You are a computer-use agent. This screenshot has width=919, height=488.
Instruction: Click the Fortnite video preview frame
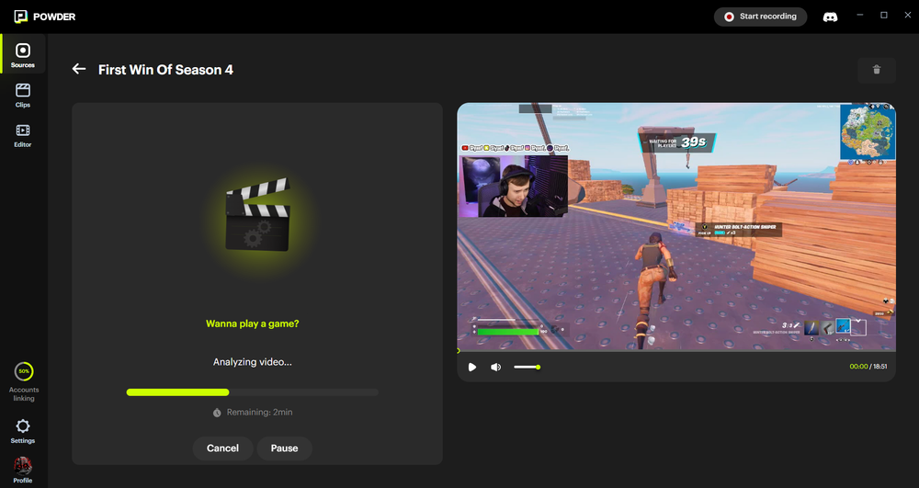(x=675, y=226)
